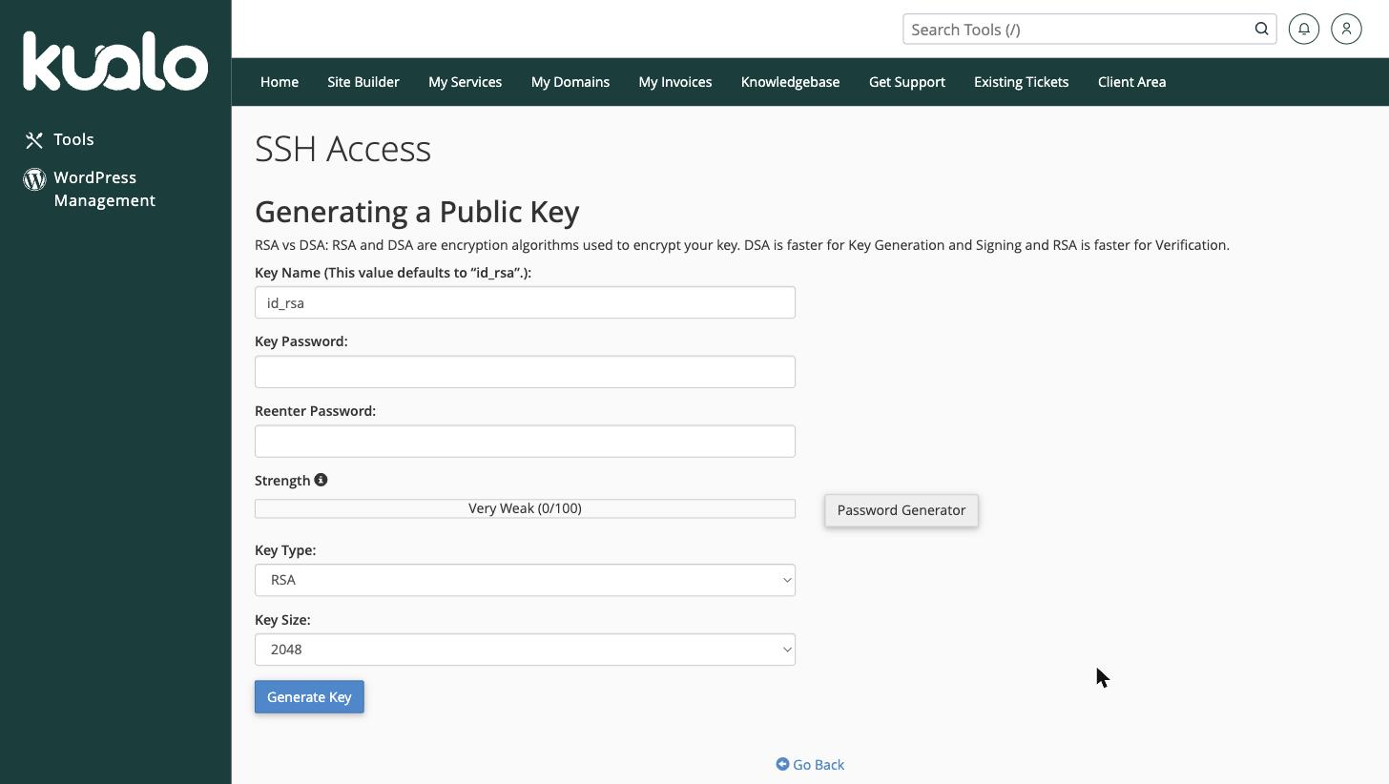Open the Client Area
This screenshot has height=784, width=1389.
[1131, 82]
